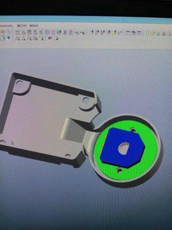Viewport: 172px width, 230px height.
Task: Activate window using the checkmark window icon
Action: [x=134, y=33]
